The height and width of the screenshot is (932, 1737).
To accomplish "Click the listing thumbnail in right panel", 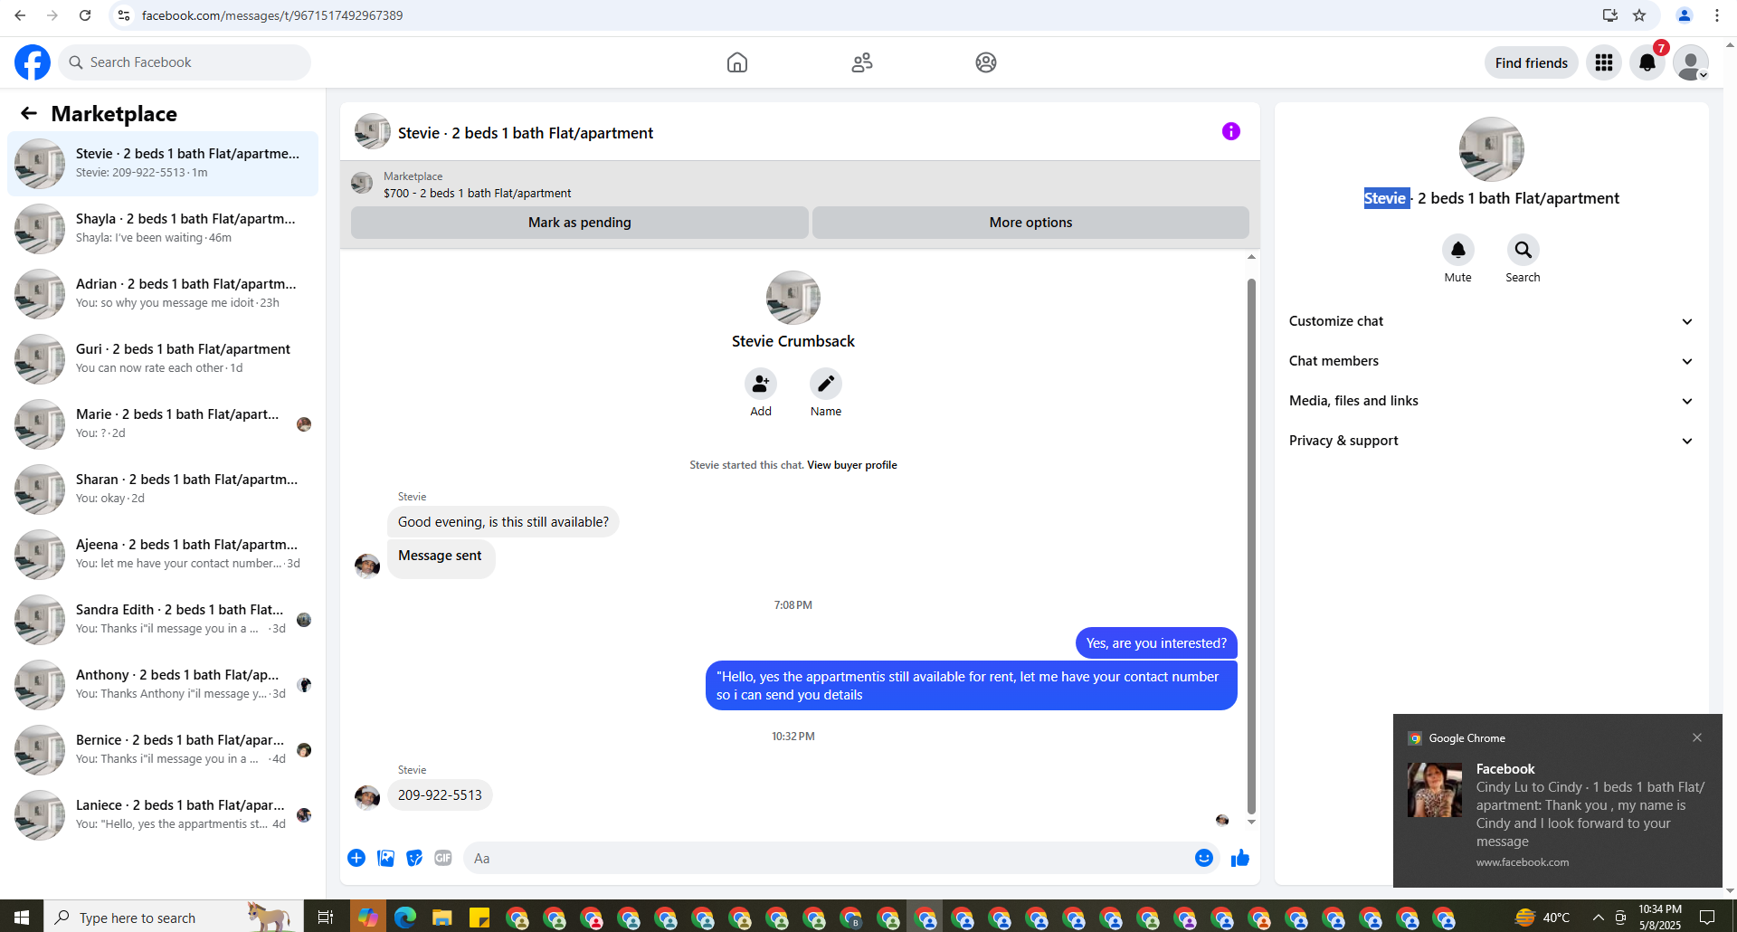I will coord(1491,149).
